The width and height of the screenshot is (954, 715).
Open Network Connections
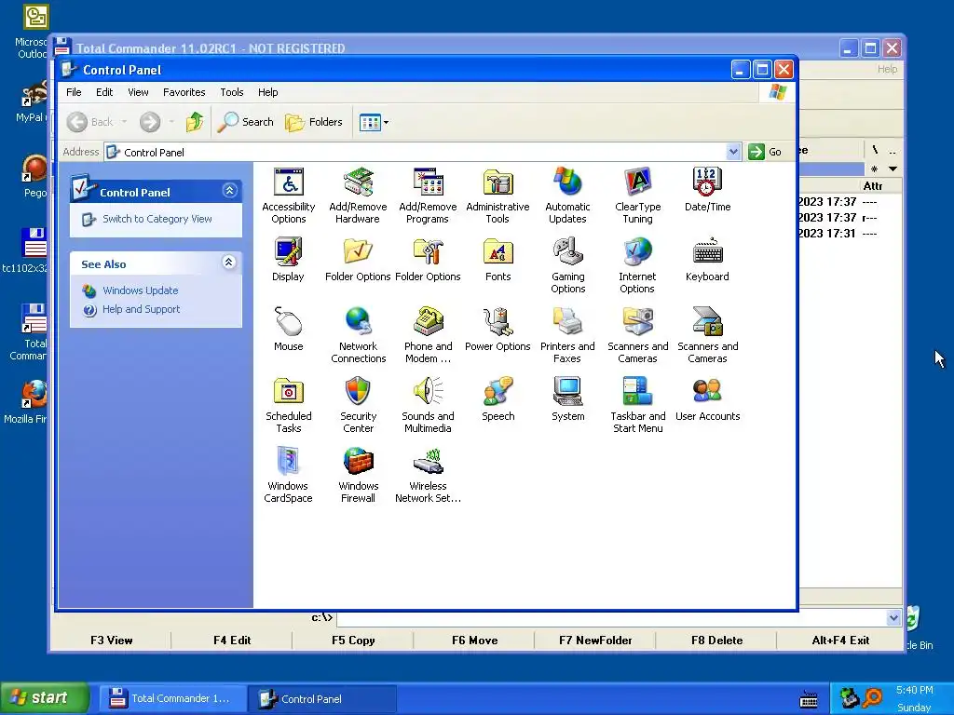[358, 335]
